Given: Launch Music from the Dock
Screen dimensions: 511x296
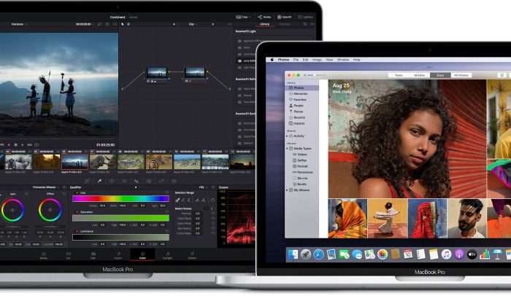Looking at the screenshot, I should coord(446,254).
